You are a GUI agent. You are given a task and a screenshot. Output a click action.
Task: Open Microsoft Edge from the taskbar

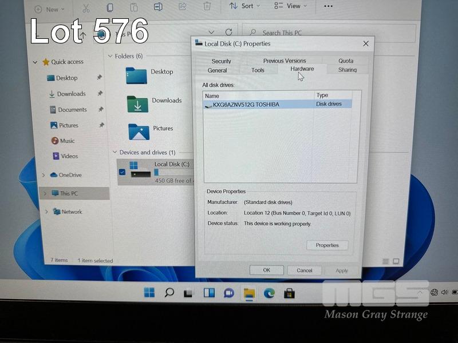pyautogui.click(x=269, y=293)
